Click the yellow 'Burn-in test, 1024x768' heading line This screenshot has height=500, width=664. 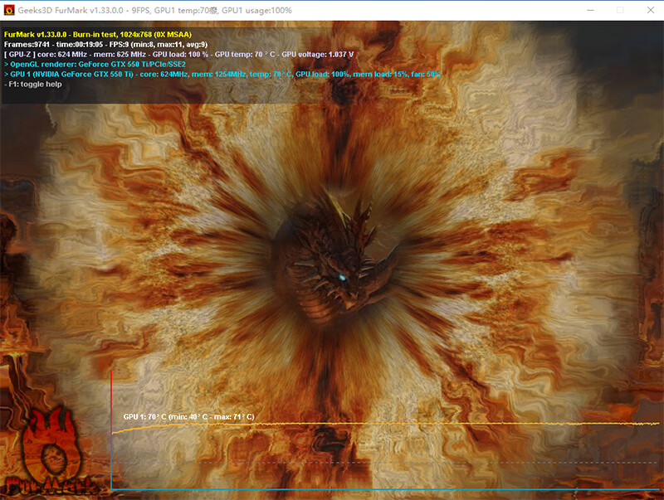pyautogui.click(x=98, y=35)
